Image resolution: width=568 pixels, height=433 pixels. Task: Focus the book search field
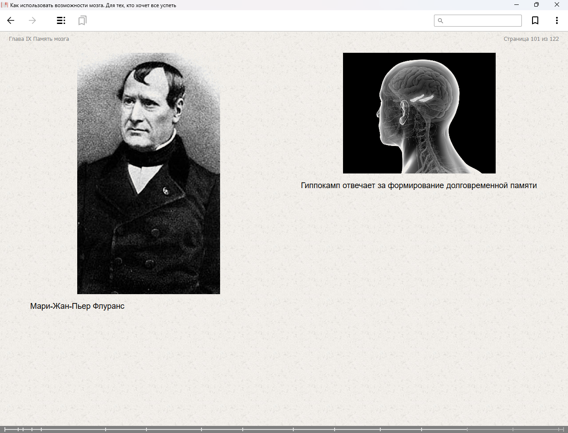click(482, 21)
